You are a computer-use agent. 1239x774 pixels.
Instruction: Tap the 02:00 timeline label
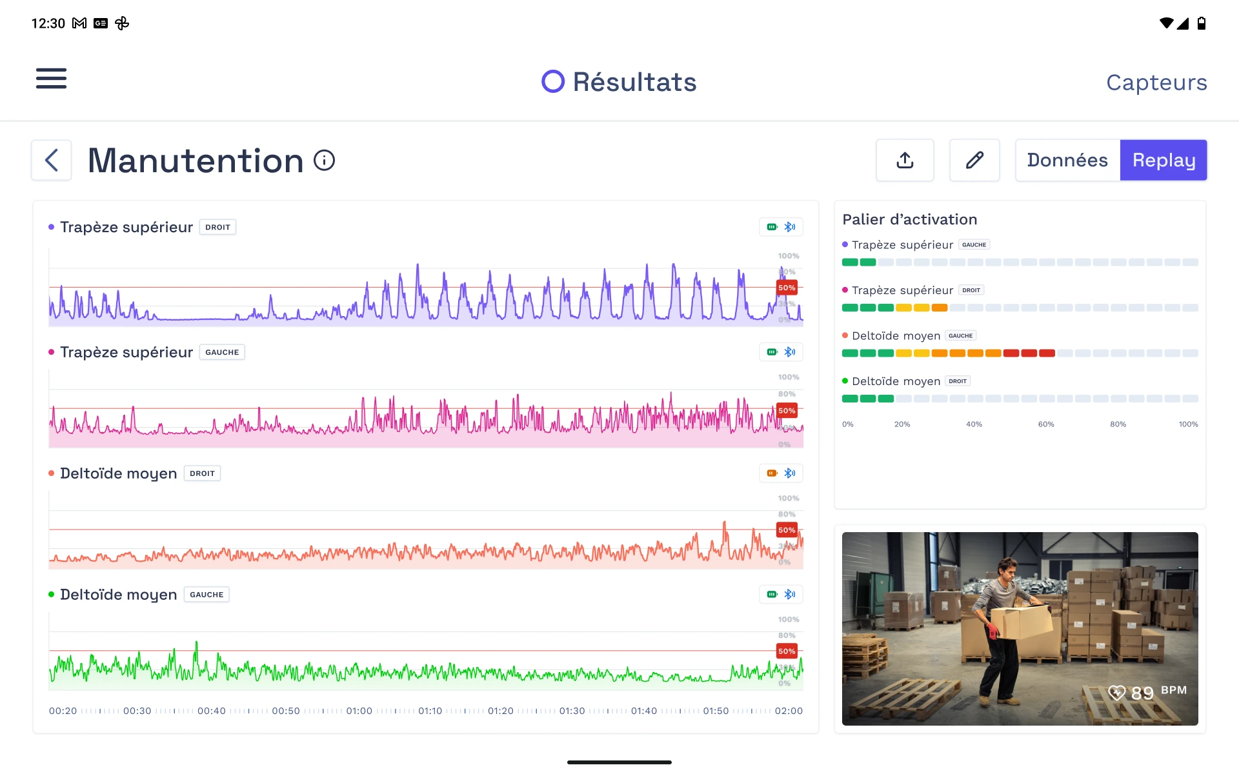pyautogui.click(x=789, y=711)
